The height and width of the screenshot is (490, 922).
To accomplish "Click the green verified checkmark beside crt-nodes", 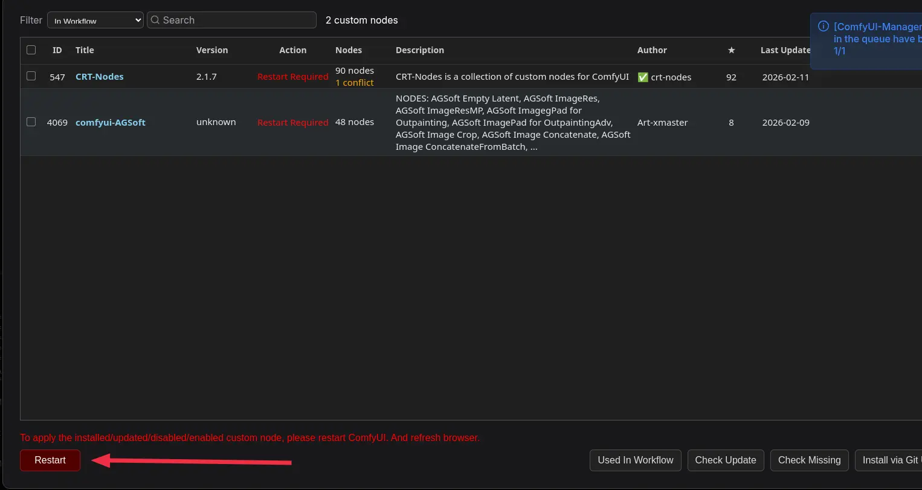I will (x=643, y=77).
